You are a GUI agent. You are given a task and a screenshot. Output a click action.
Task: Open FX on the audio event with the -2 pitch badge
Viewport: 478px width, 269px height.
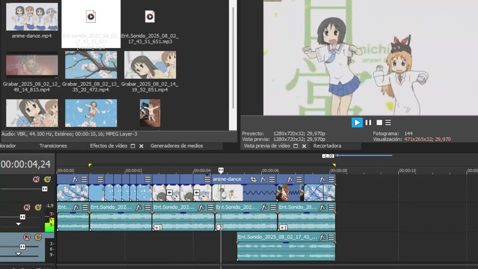[264, 207]
